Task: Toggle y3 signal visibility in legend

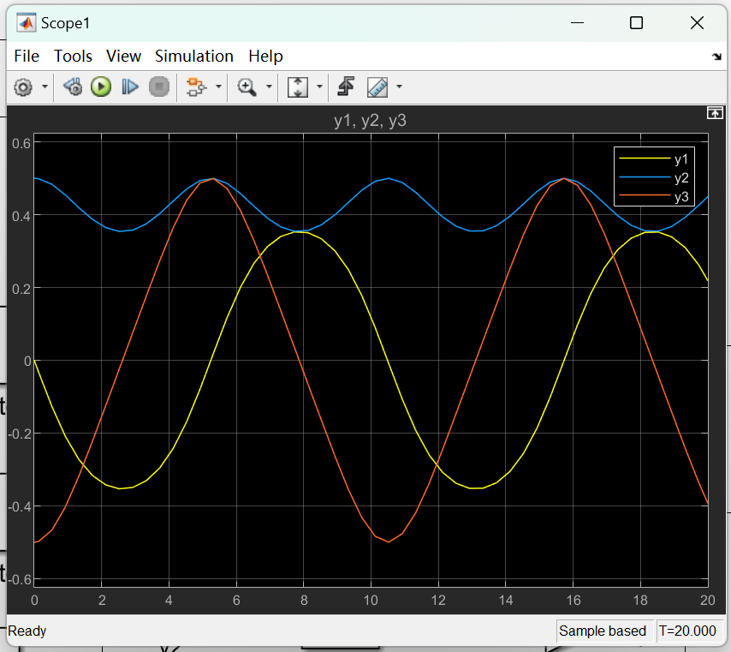Action: click(680, 197)
